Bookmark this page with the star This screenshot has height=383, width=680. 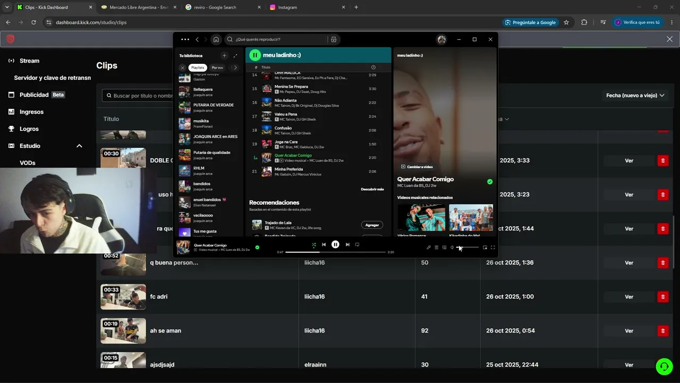566,22
